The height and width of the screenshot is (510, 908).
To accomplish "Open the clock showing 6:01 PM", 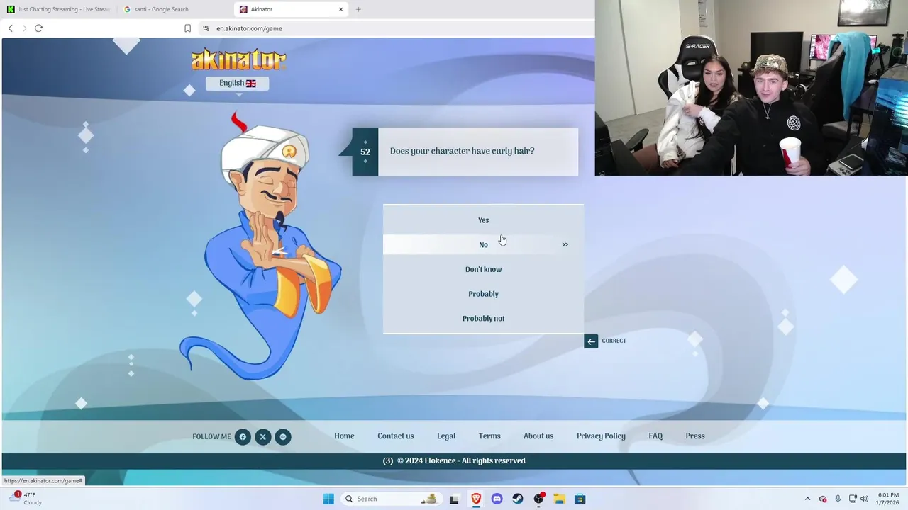I will pos(888,499).
